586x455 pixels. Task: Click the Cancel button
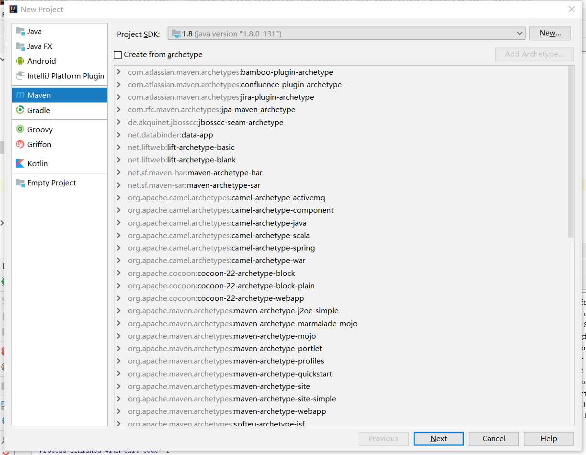494,438
